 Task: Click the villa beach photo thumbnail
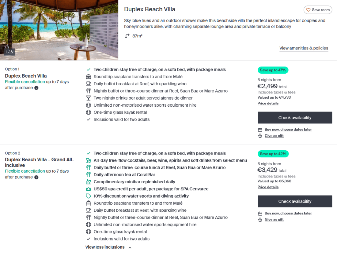pos(59,30)
